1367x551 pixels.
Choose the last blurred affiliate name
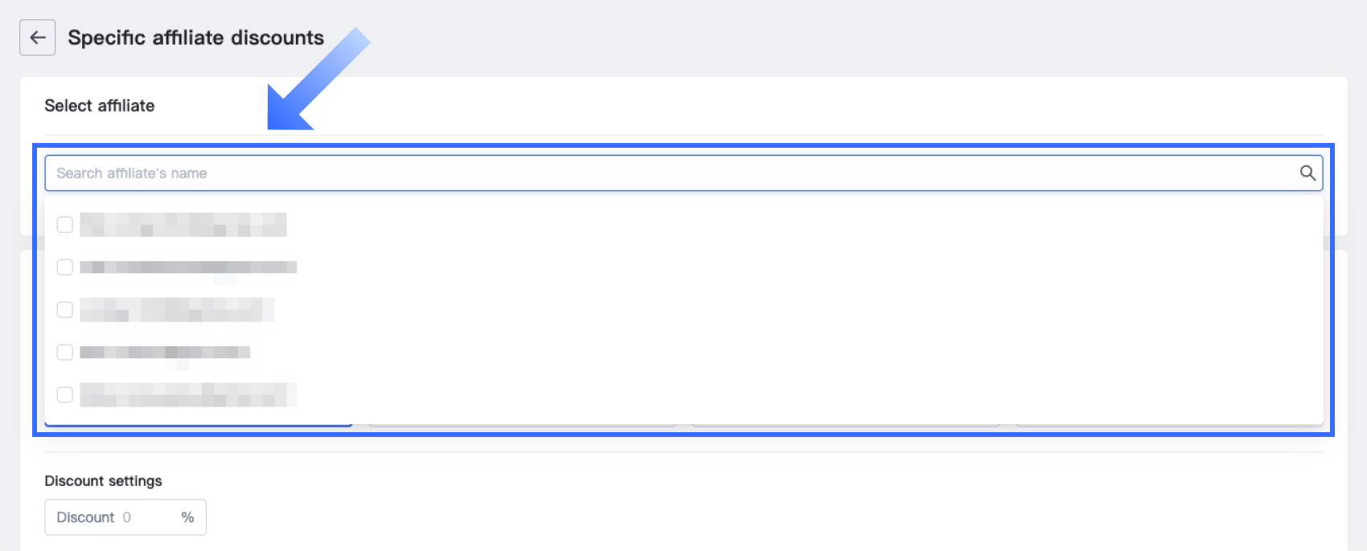tap(188, 395)
